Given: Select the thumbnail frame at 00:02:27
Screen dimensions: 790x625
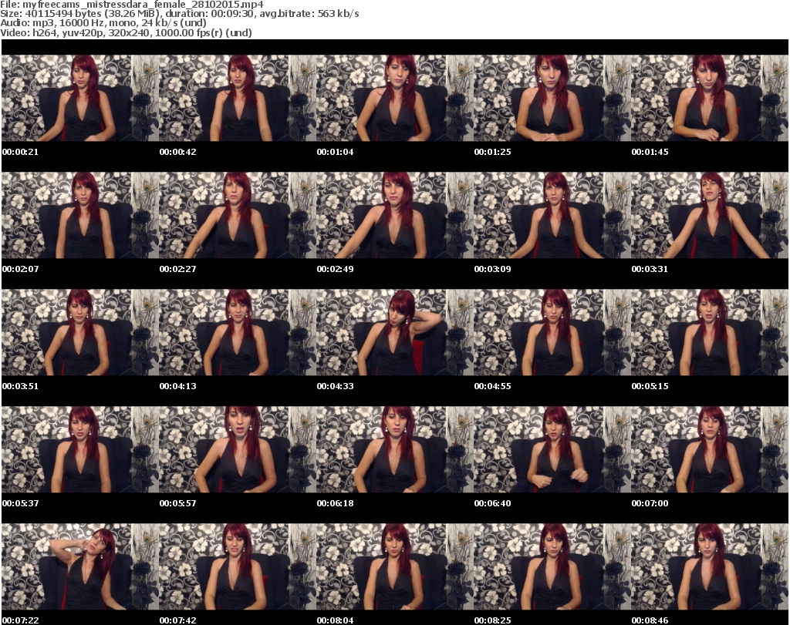Looking at the screenshot, I should click(238, 215).
